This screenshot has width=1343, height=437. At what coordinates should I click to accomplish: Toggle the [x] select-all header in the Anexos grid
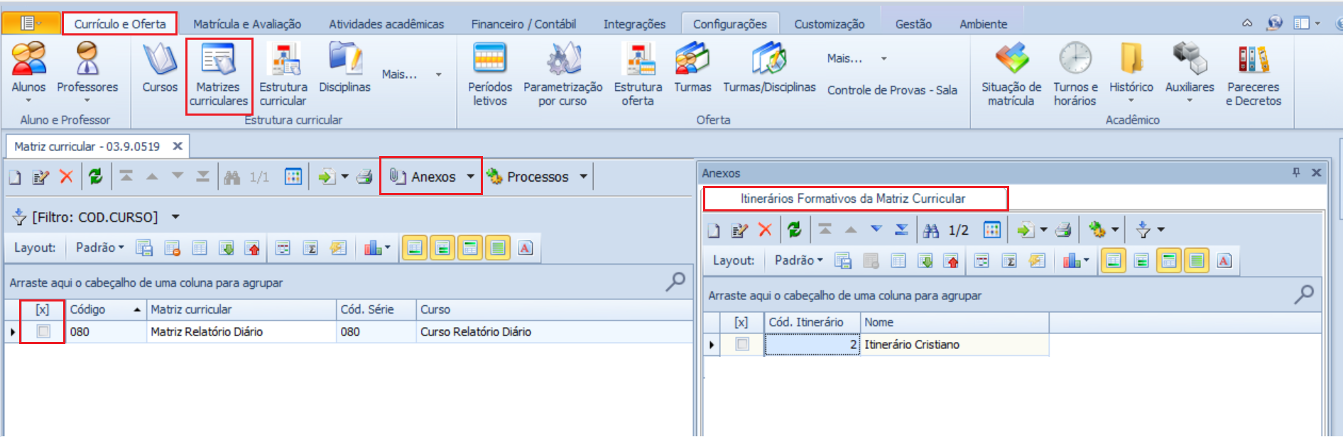pos(741,322)
